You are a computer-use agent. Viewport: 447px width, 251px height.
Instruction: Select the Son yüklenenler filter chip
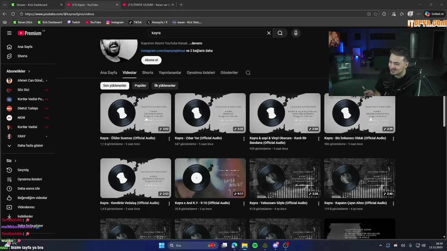pos(115,85)
